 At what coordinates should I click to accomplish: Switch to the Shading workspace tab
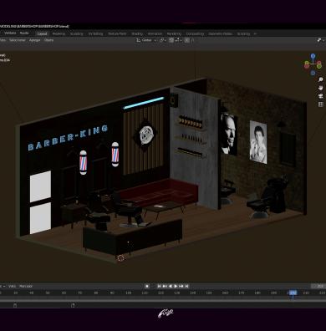(137, 33)
